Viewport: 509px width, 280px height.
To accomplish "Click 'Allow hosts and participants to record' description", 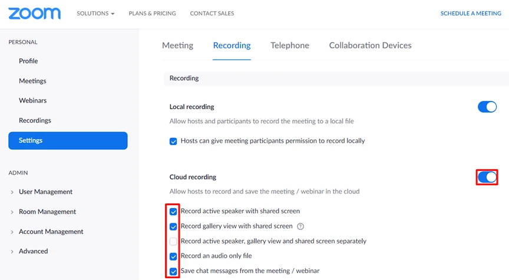I will pyautogui.click(x=262, y=121).
